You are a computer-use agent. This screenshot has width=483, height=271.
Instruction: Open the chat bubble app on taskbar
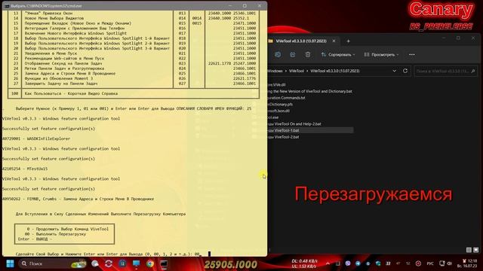tap(95, 263)
